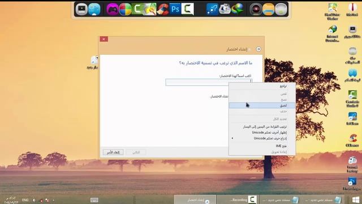Choose فتح IME in the context menu
Screen dimensions: 362x204
pos(262,146)
